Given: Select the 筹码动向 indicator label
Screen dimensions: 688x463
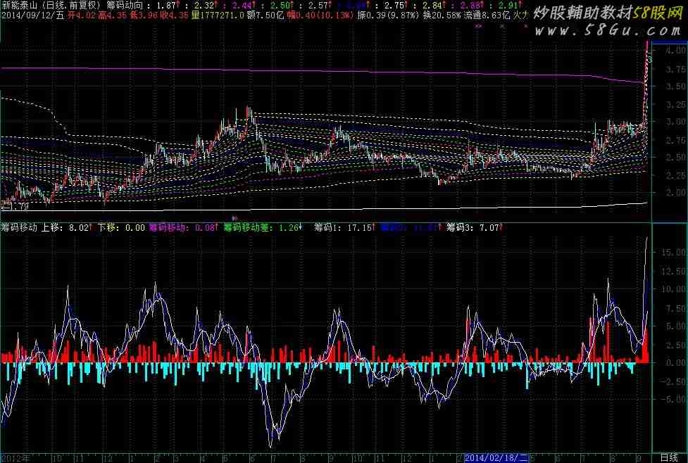Looking at the screenshot, I should pos(124,4).
